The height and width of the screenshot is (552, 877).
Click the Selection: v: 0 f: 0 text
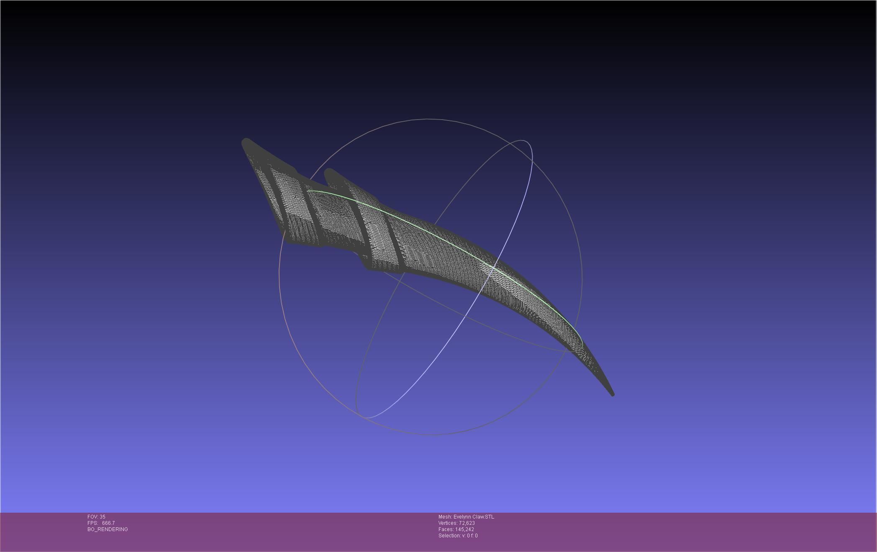point(458,536)
